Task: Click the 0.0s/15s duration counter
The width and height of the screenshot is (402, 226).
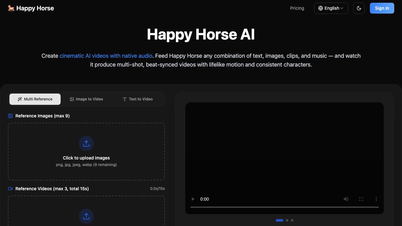Action: (x=157, y=189)
